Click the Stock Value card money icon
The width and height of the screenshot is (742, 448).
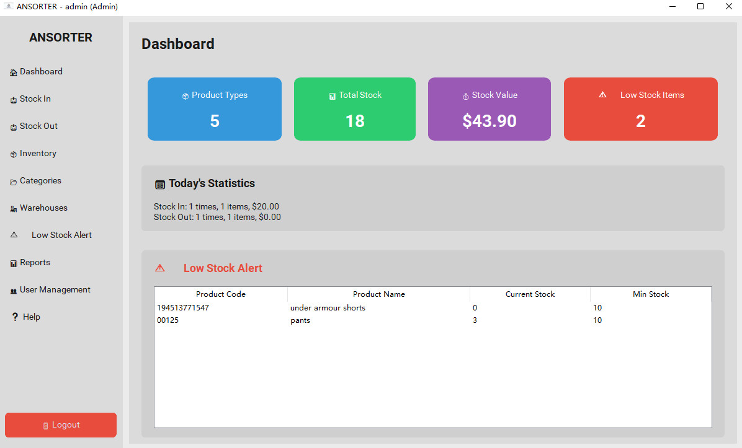pos(466,96)
